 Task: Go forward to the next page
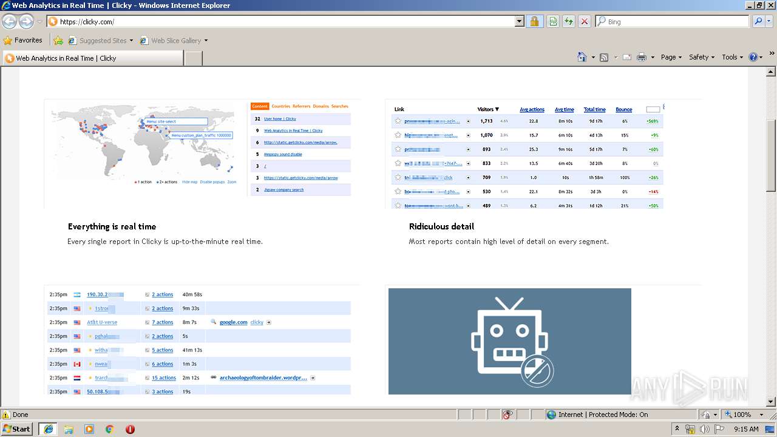(x=26, y=22)
